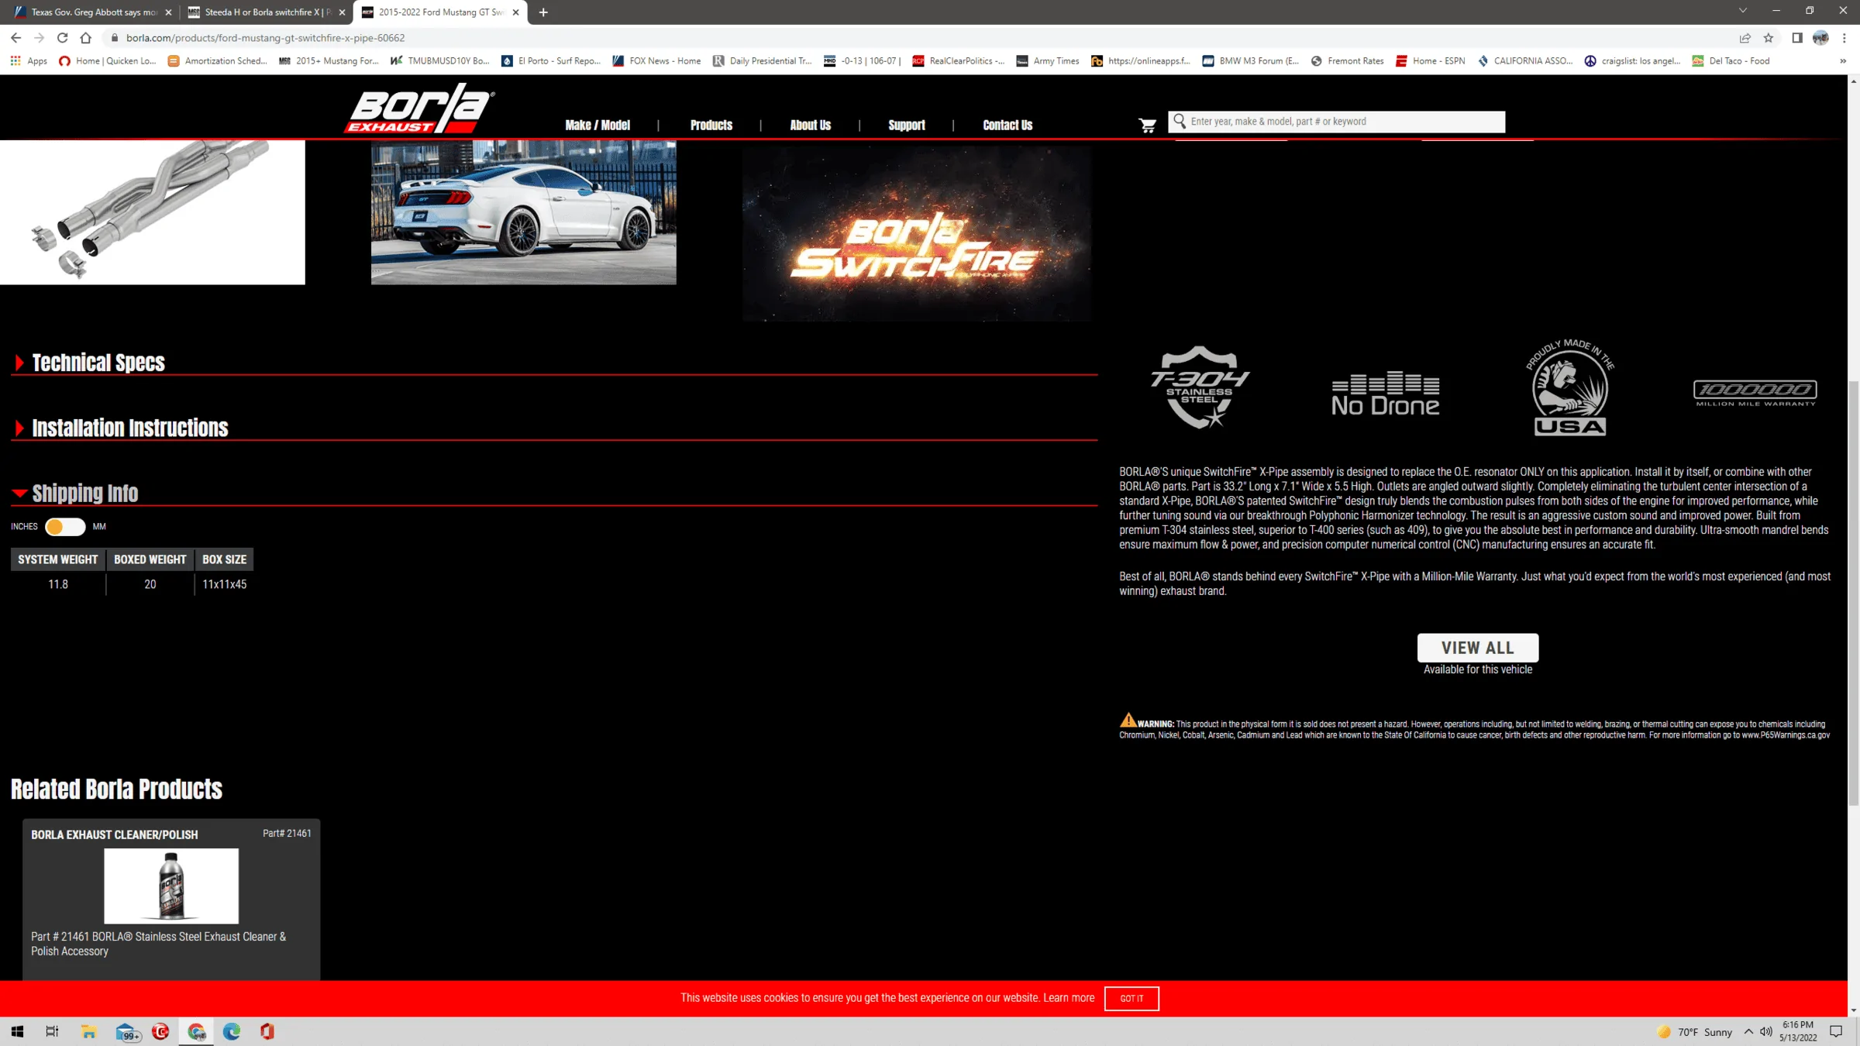
Task: Open the browser side panel
Action: pos(1797,37)
